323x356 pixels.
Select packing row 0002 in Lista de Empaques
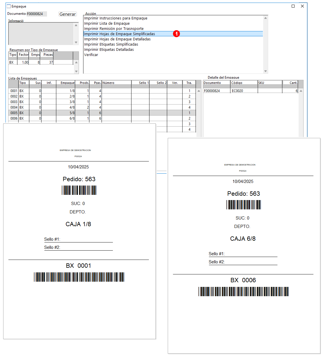click(102, 96)
